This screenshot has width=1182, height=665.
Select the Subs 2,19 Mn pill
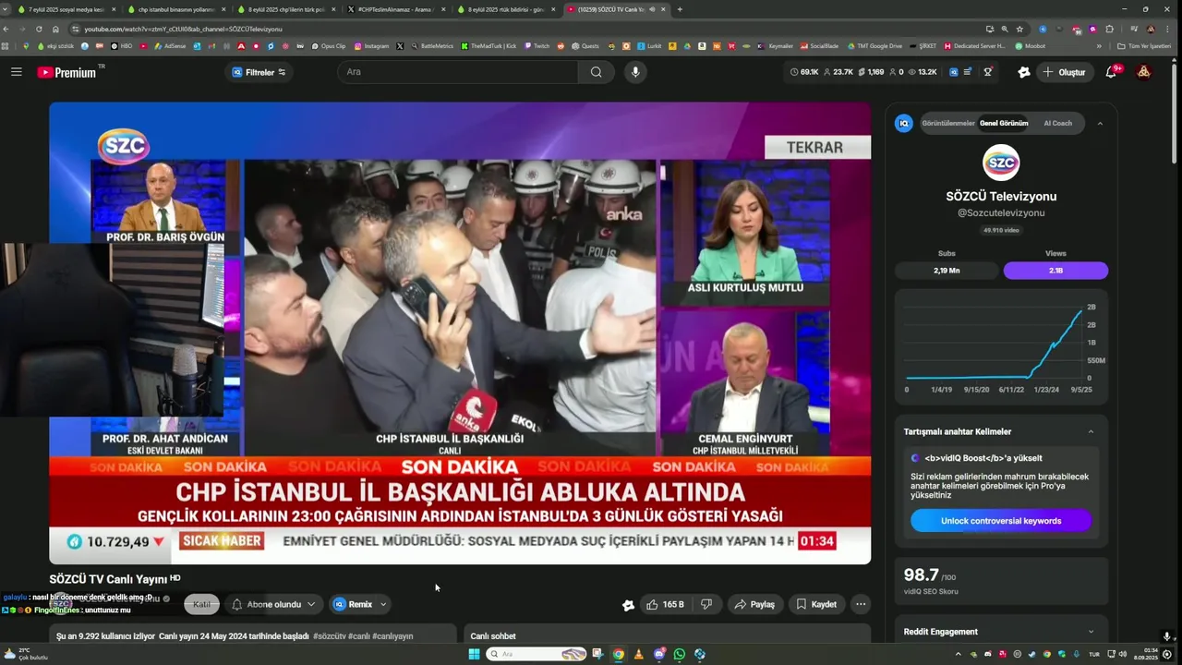[x=947, y=271]
